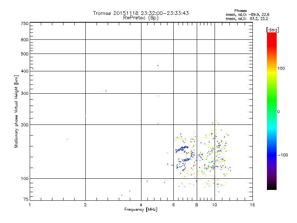Image resolution: width=297 pixels, height=223 pixels.
Task: Click the 'RwPretec (8p)' subtitle
Action: point(141,18)
